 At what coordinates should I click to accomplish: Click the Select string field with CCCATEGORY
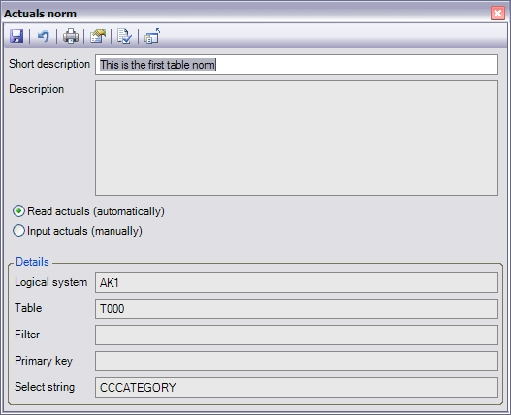pos(297,387)
